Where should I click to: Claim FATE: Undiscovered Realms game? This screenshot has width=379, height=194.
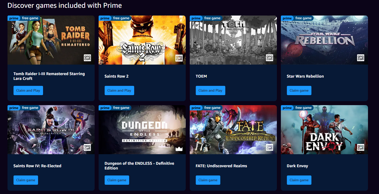(208, 180)
